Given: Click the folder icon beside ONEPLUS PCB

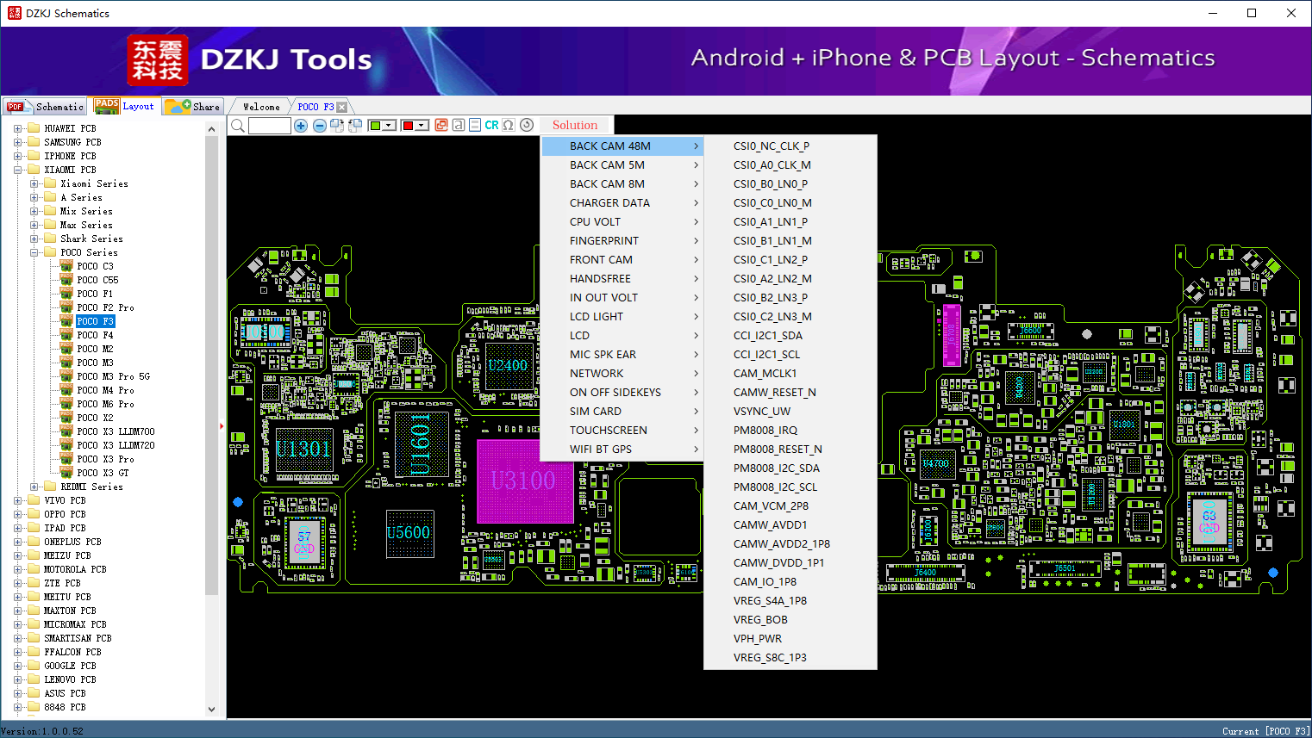Looking at the screenshot, I should (x=34, y=542).
